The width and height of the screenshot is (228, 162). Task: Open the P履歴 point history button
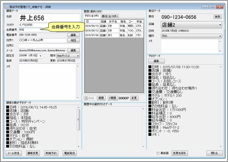(112, 98)
